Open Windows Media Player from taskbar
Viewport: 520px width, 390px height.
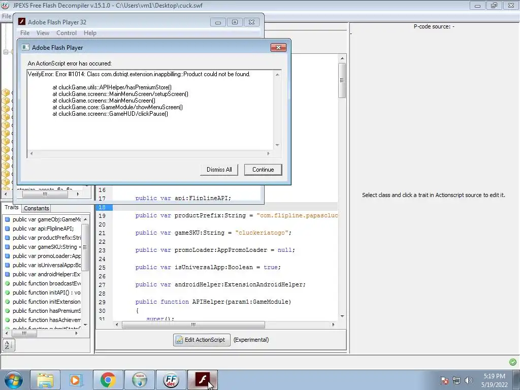pos(76,380)
